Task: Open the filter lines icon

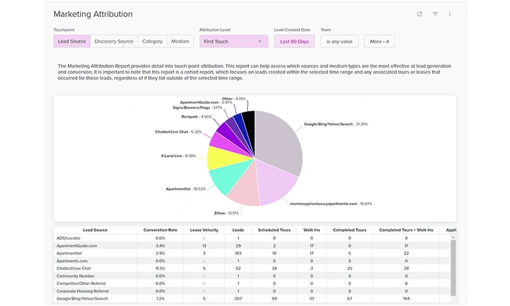Action: click(x=435, y=14)
